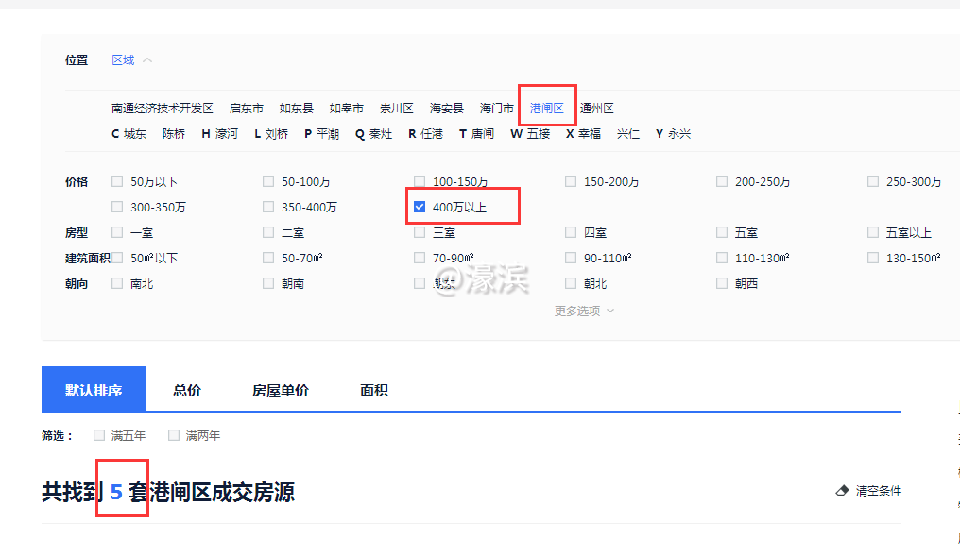Switch to the 面积 sorting tab

click(x=373, y=390)
